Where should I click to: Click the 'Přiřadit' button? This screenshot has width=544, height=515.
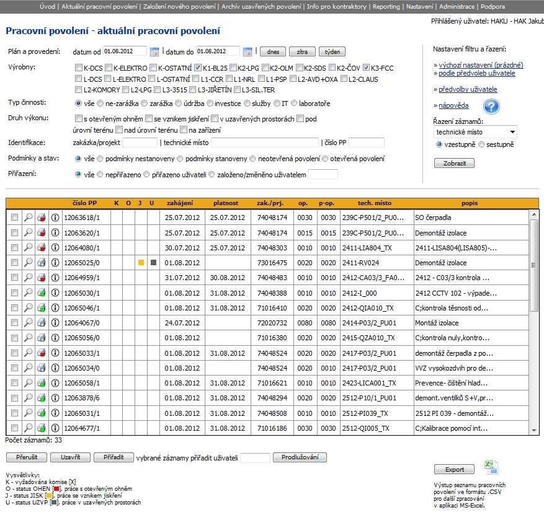[114, 457]
